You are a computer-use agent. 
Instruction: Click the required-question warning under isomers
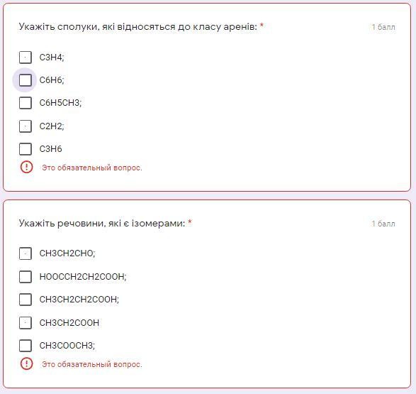92,364
